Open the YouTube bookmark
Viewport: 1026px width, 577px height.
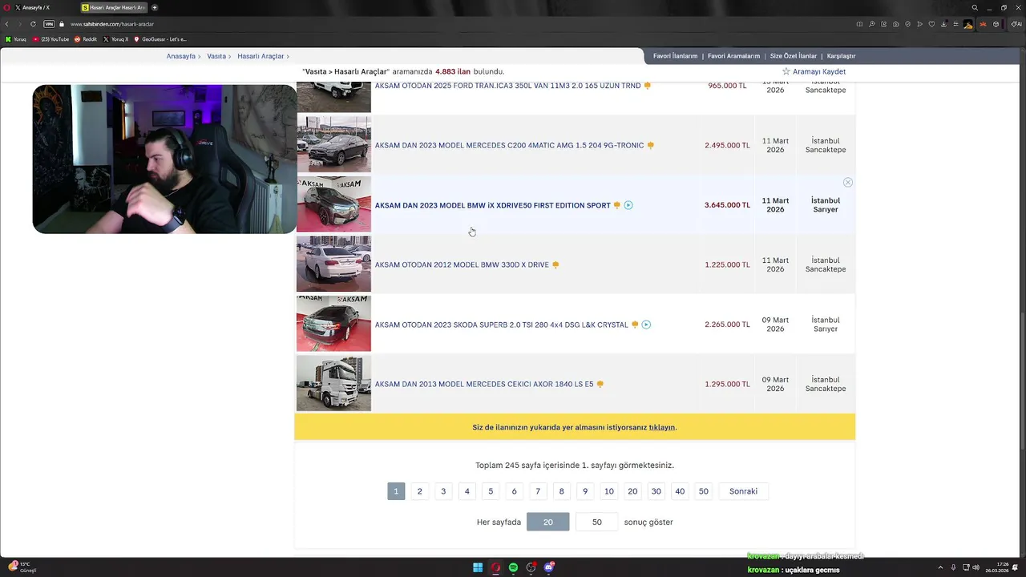pos(51,39)
